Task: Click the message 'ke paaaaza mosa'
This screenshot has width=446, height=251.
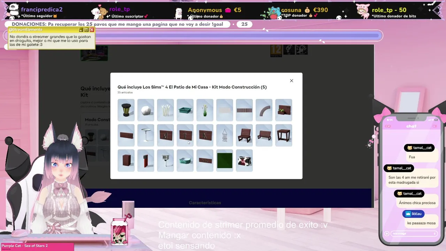Action: [x=421, y=223]
